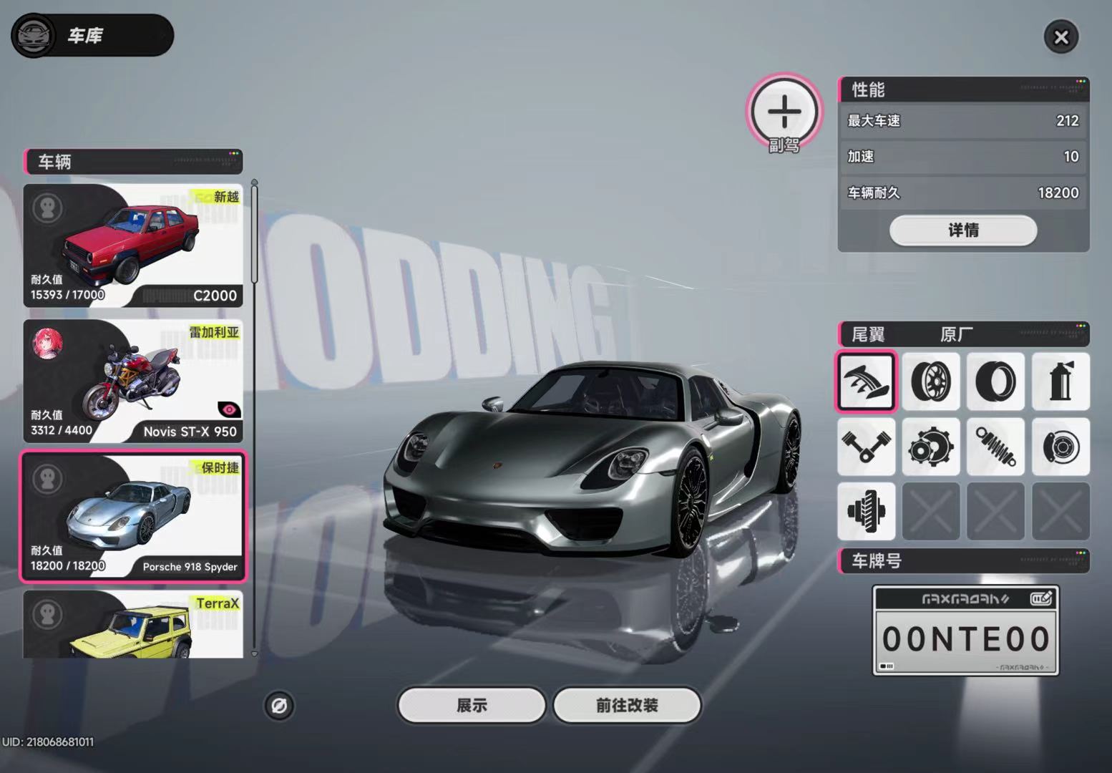Select the yellow TerraX vehicle card

pos(133,623)
